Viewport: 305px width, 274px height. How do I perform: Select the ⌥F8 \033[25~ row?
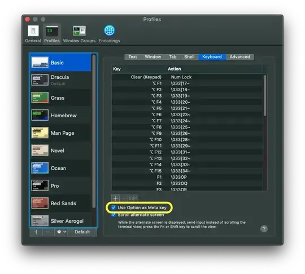(187, 127)
